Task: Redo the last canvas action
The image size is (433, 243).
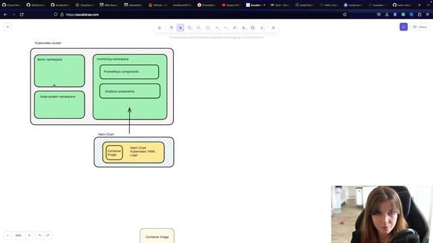Action: (48, 236)
